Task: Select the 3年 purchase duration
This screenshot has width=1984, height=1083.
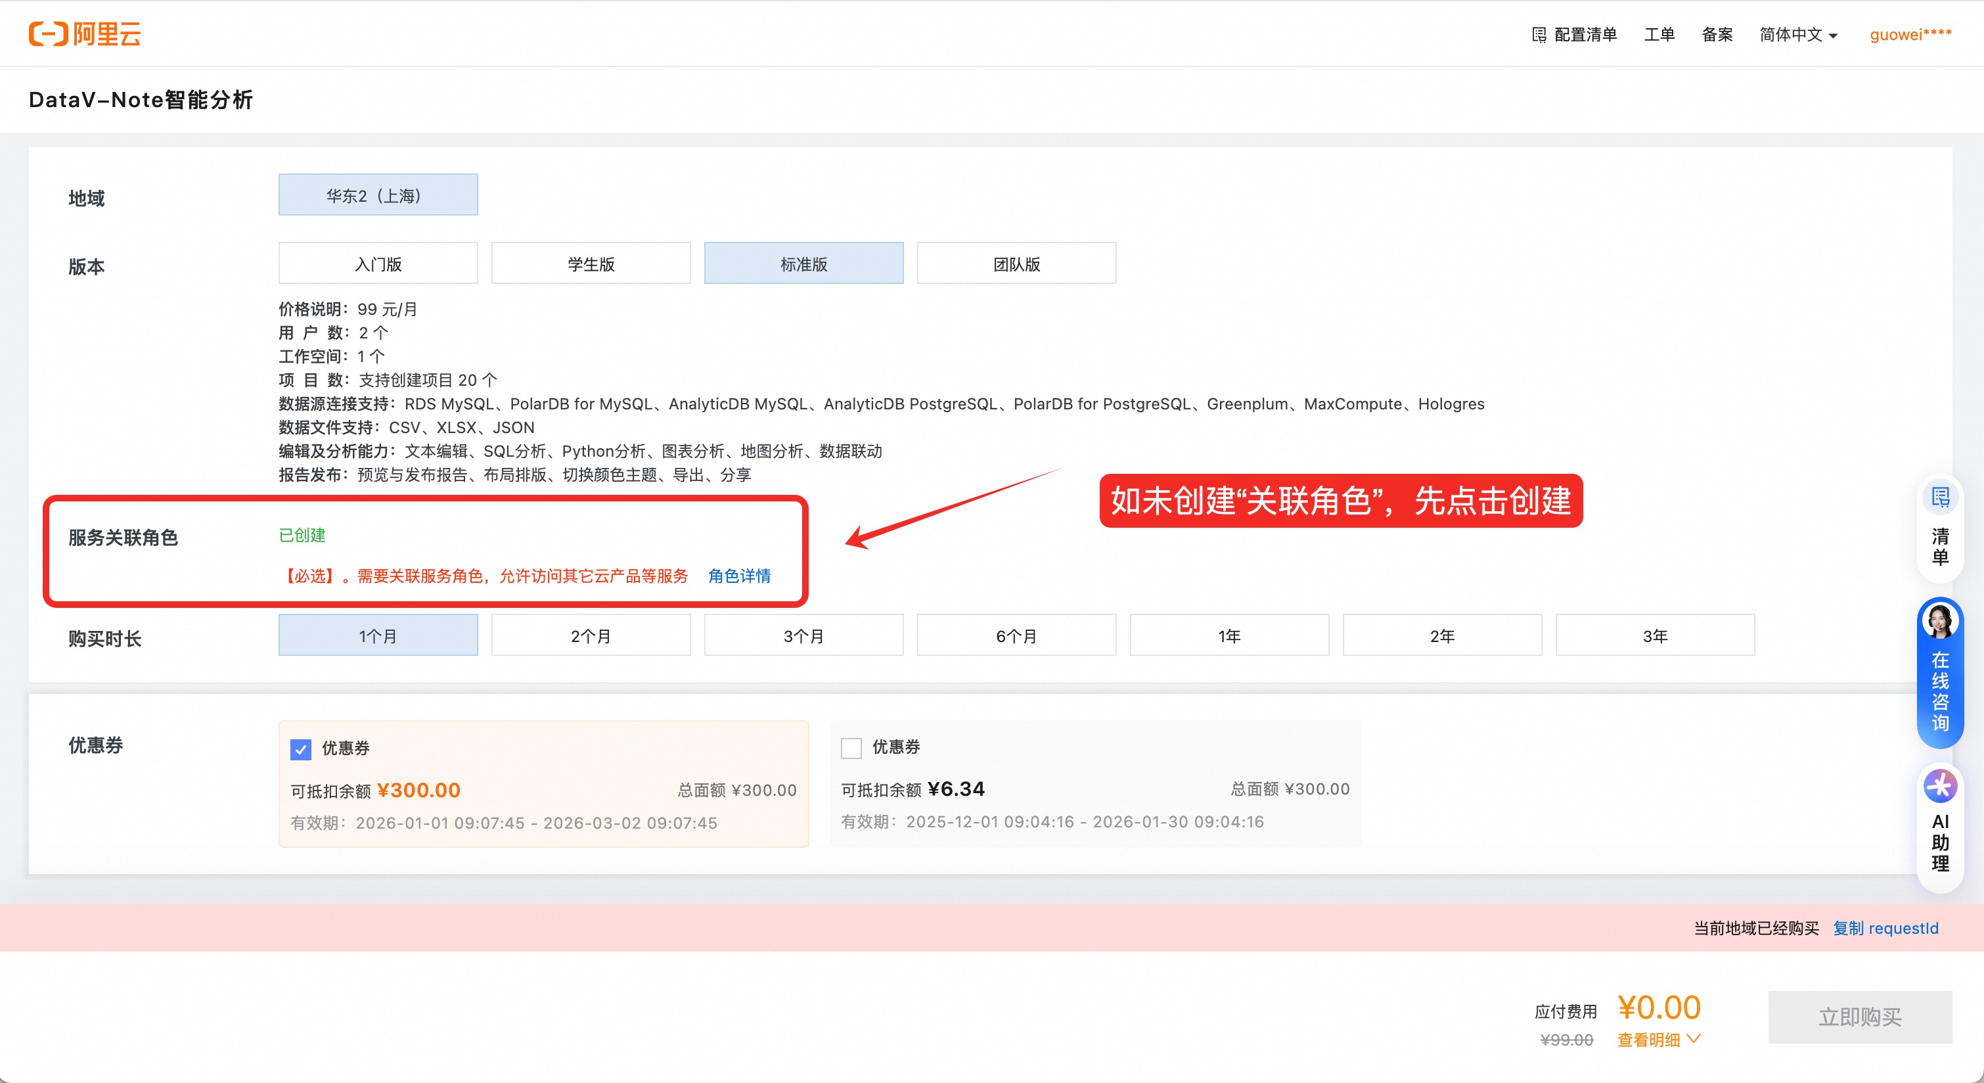Action: [1654, 636]
